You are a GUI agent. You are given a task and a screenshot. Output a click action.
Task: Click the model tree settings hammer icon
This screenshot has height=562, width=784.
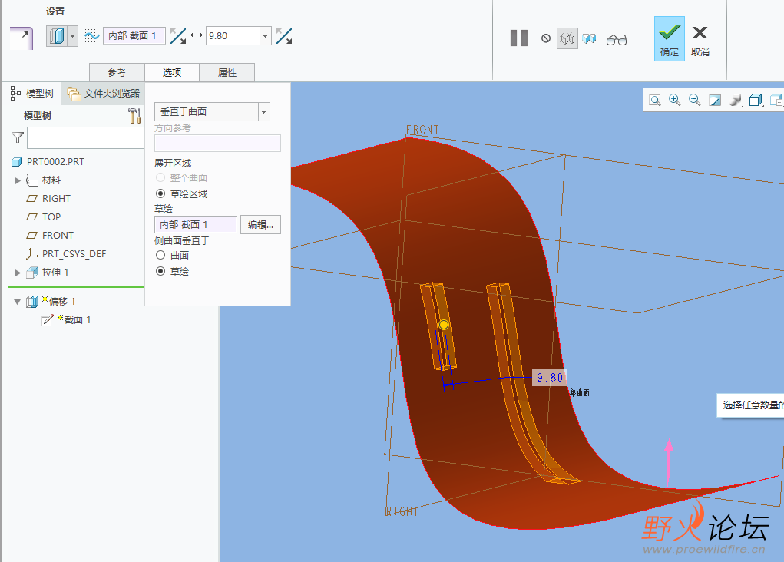[134, 115]
